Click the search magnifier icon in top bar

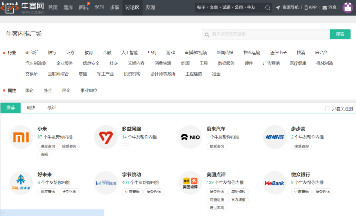[267, 8]
